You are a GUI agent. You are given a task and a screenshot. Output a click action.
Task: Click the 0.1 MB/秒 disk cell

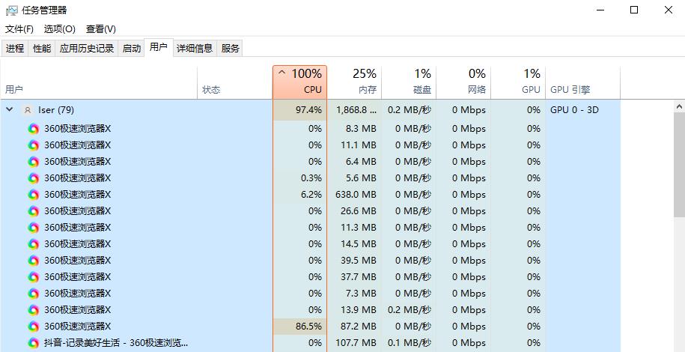point(410,343)
